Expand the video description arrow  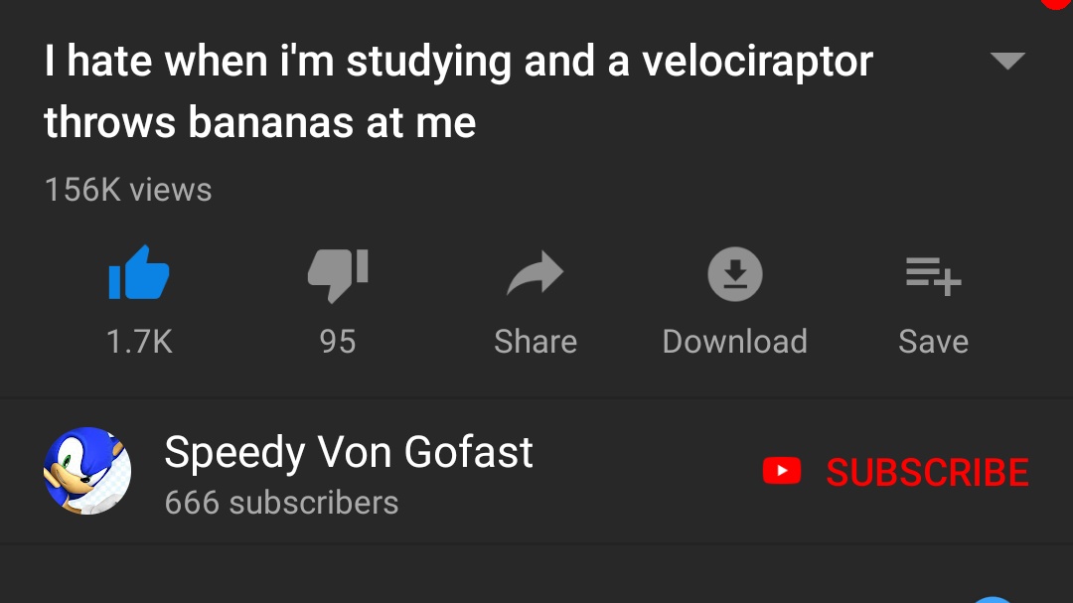[1007, 62]
